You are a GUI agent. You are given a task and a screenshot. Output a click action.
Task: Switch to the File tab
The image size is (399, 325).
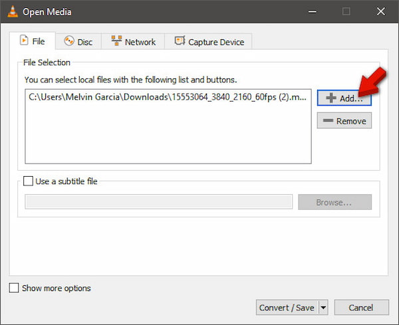(x=33, y=41)
